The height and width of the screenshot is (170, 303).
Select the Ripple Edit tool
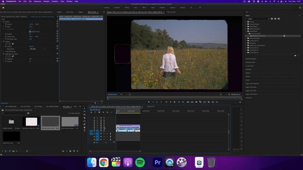click(x=84, y=115)
